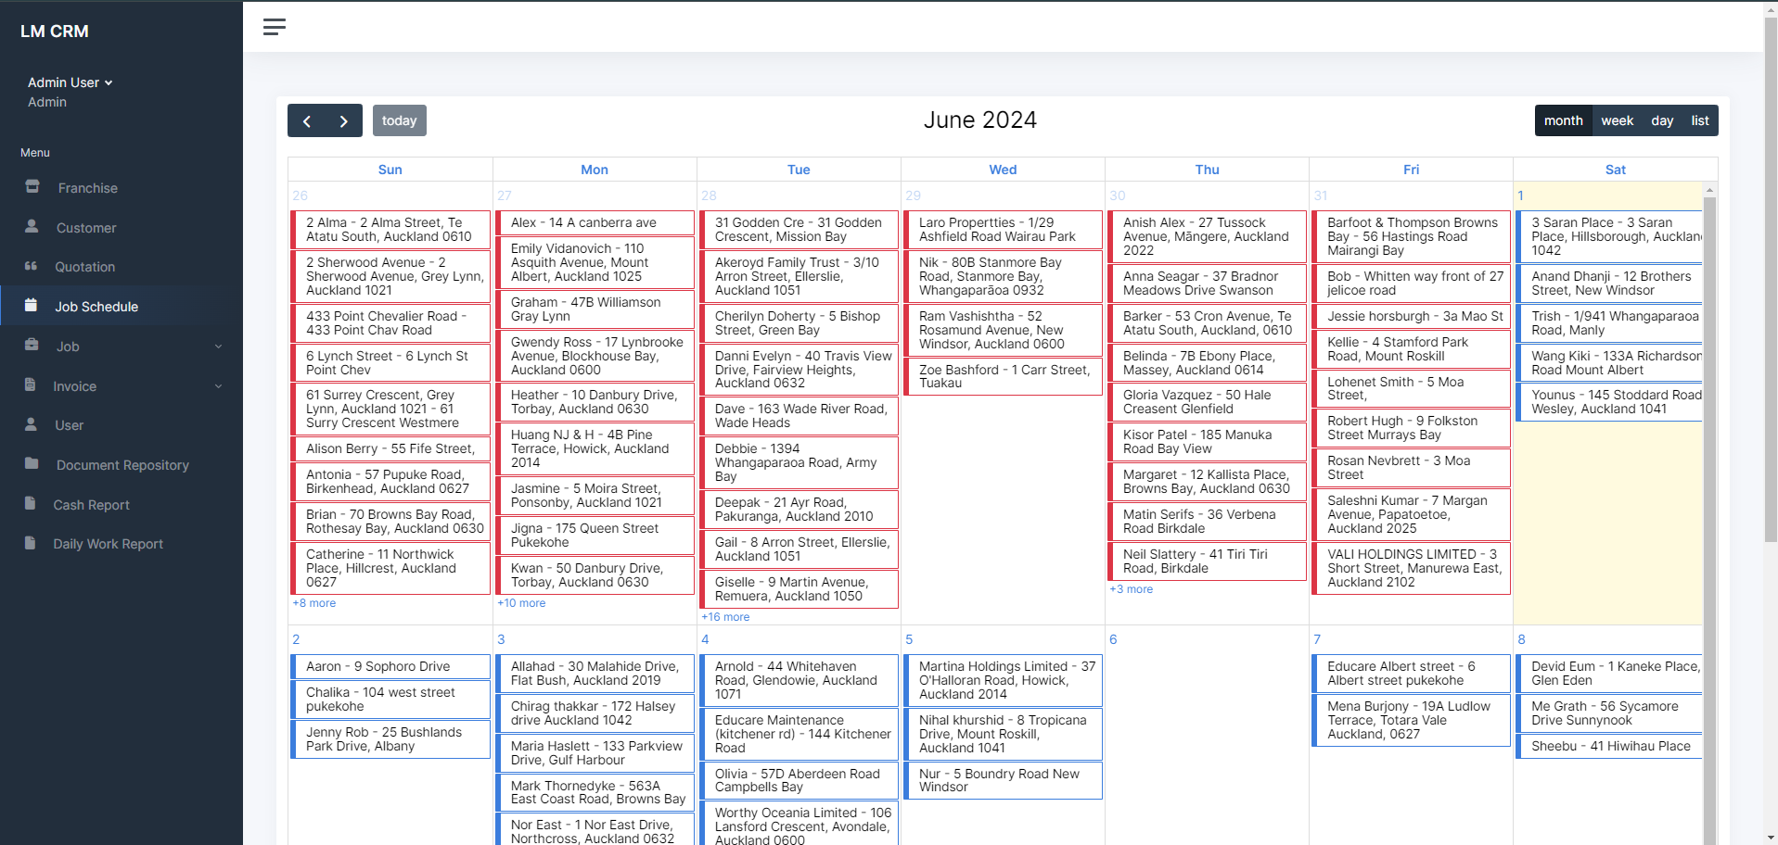
Task: Open the Sheebu - 41 Hiwihau Place job
Action: pos(1609,746)
